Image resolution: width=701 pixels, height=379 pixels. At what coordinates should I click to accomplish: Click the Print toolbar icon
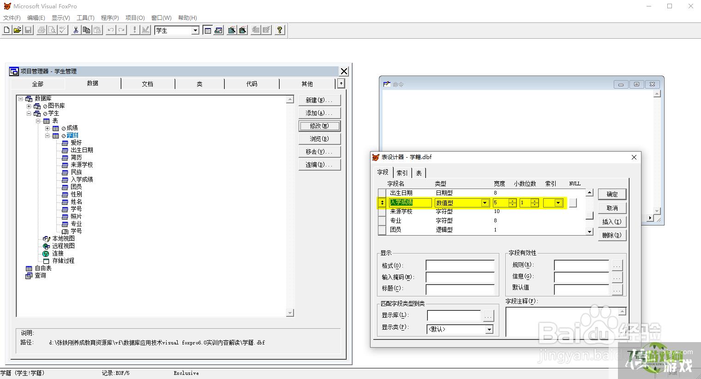(42, 30)
